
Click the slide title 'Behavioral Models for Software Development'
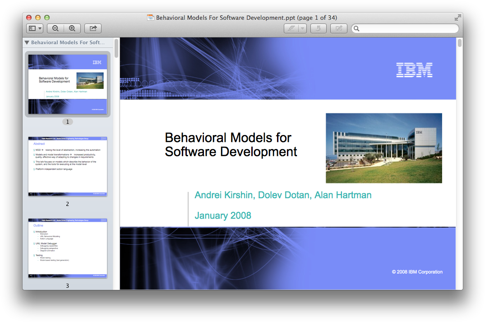(231, 145)
